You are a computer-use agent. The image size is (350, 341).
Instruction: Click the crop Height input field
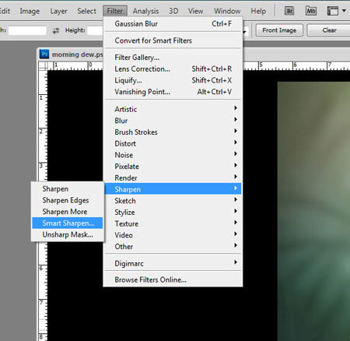(96, 30)
